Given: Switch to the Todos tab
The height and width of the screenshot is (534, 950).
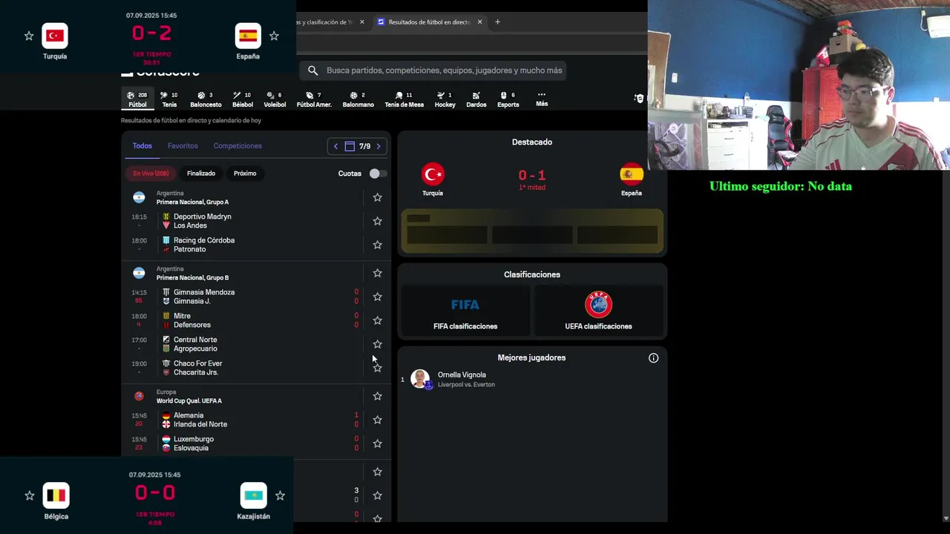Looking at the screenshot, I should [142, 146].
